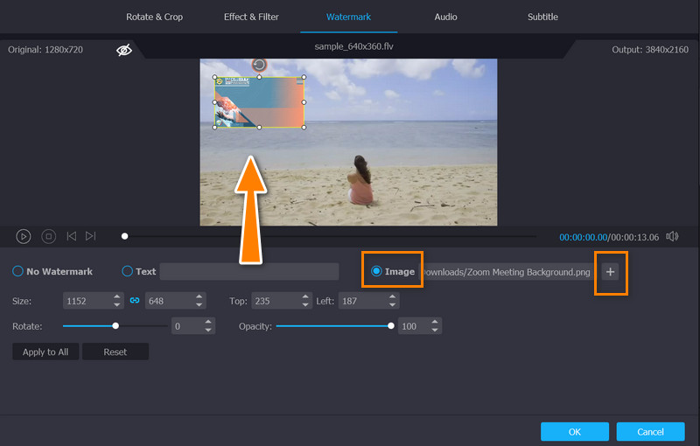Toggle the aspect ratio link icon for Size

tap(135, 300)
